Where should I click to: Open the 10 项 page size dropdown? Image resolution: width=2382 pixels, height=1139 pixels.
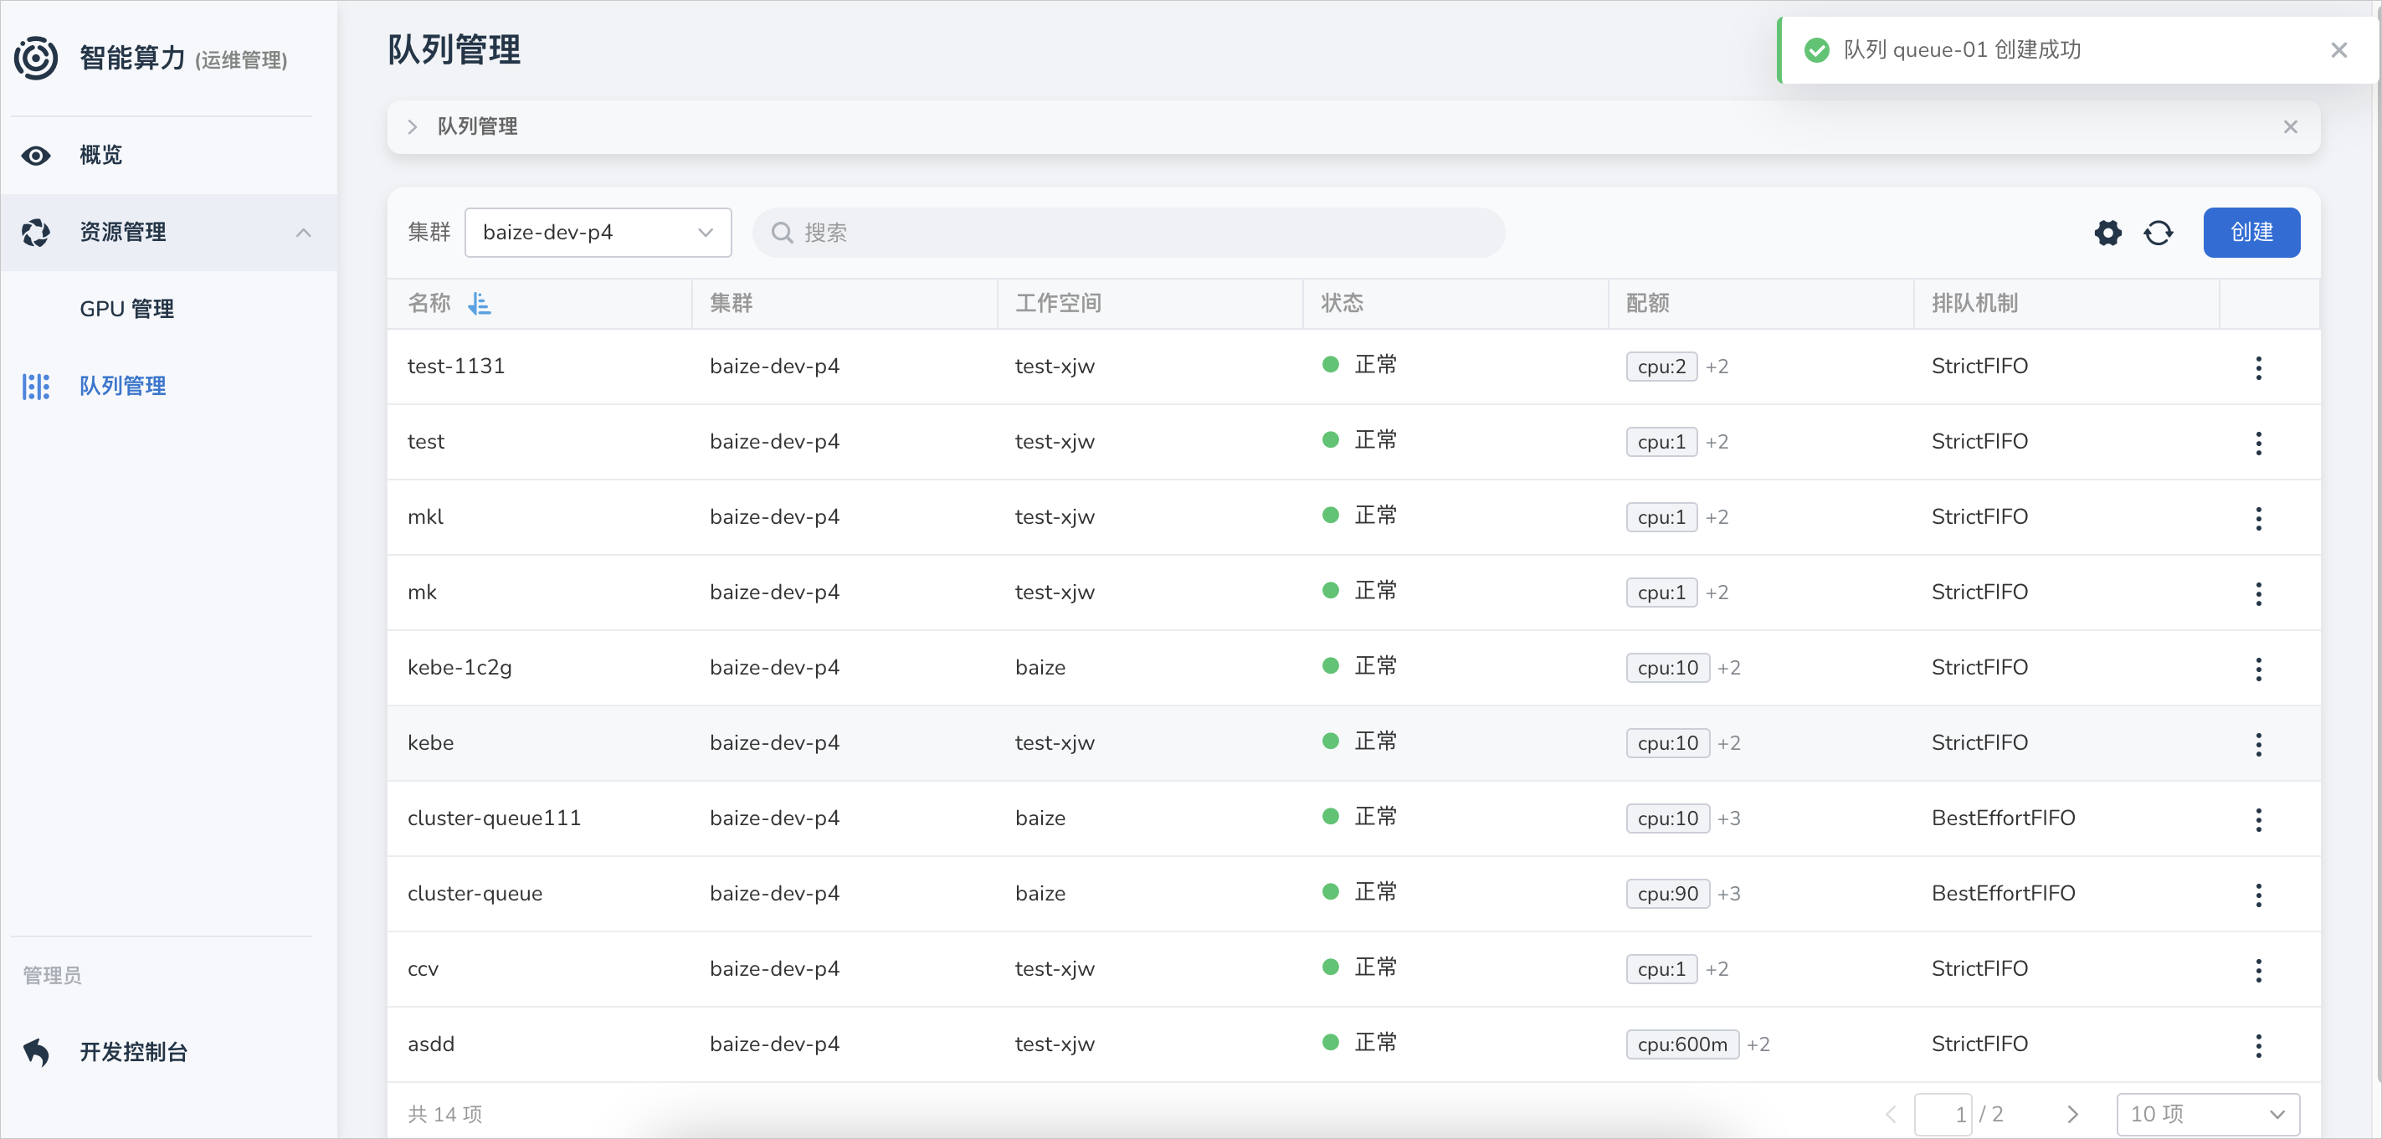[2207, 1114]
